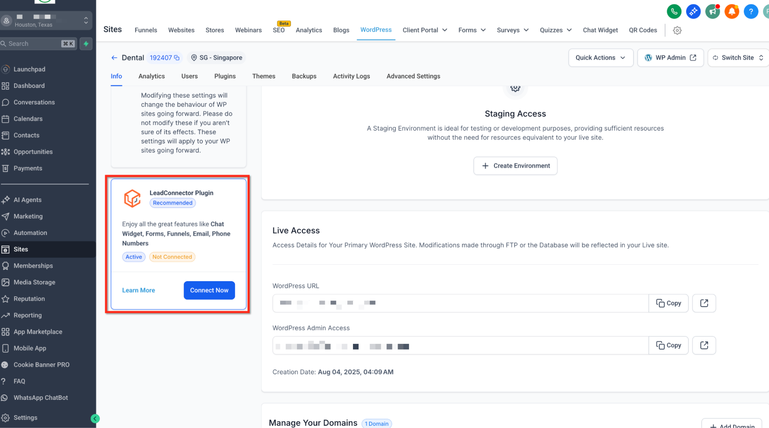Open the Backups tab
The width and height of the screenshot is (769, 428).
(x=304, y=76)
